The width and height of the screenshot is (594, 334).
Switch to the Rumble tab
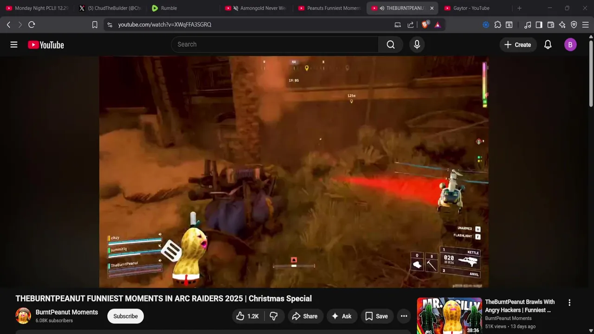coord(183,8)
